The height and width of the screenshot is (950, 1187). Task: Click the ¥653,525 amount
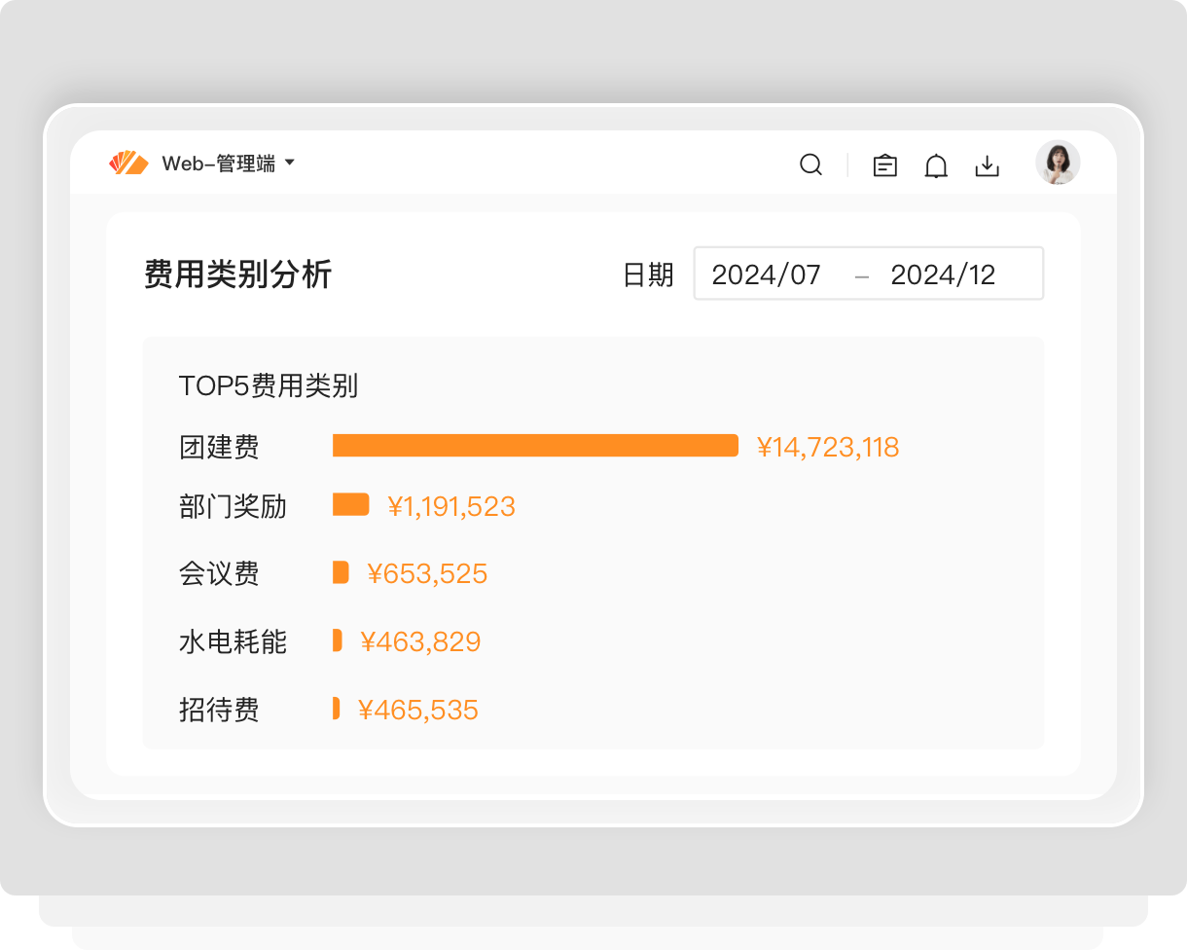427,574
